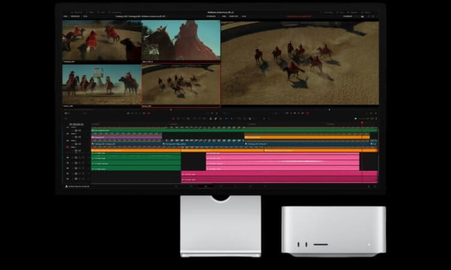Switch to the highlighted Edit page tab

coord(206,186)
